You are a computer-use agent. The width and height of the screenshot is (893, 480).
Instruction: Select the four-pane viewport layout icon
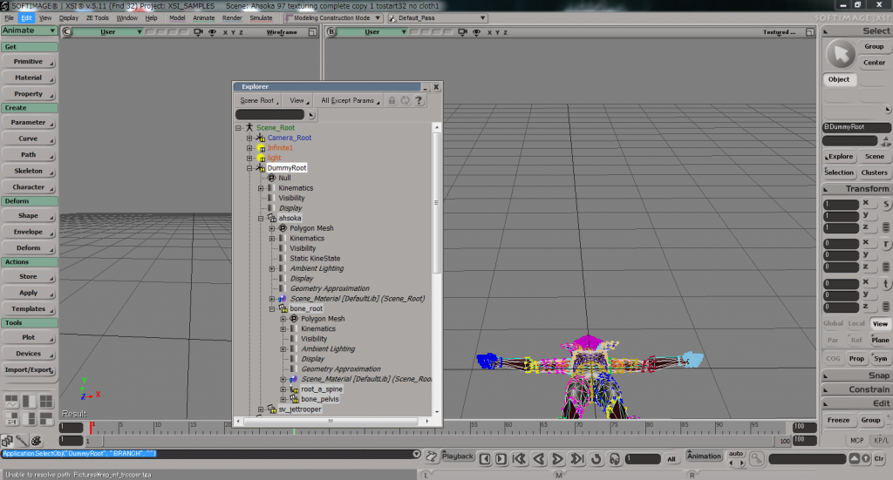click(x=45, y=402)
